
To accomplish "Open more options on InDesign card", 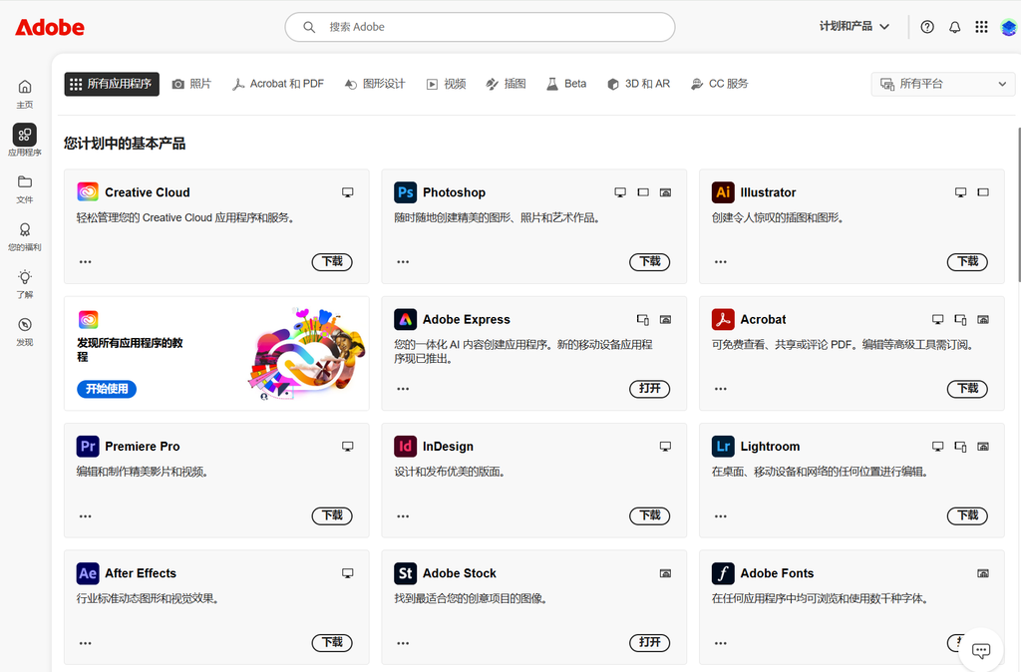I will click(403, 515).
